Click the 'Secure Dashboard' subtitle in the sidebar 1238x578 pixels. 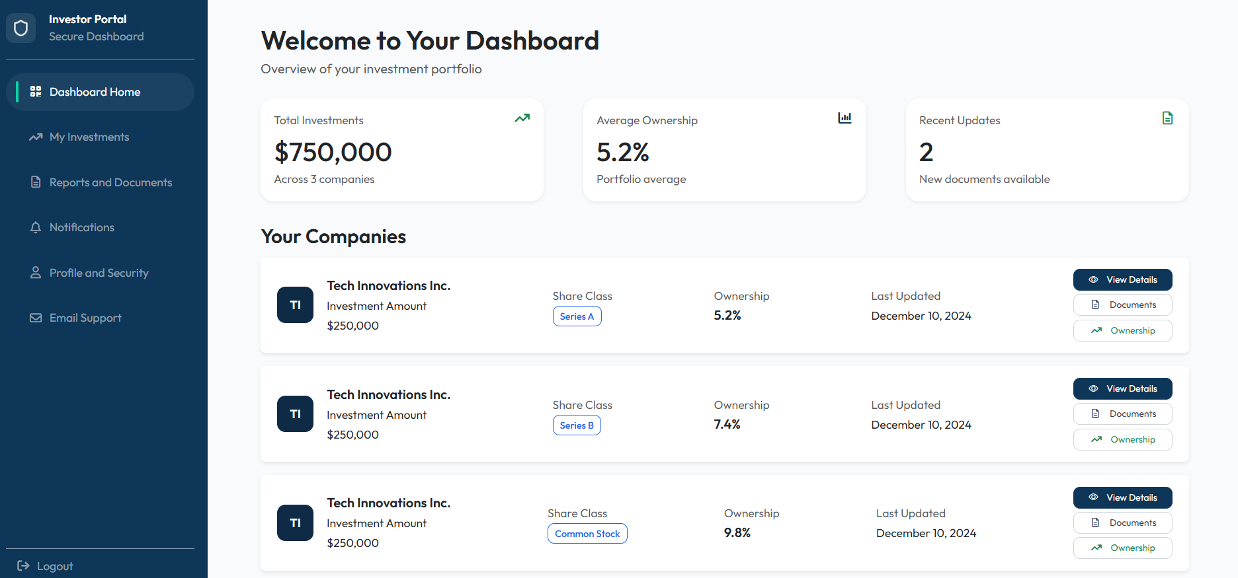point(96,37)
